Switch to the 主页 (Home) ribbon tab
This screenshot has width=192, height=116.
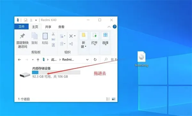click(35, 27)
